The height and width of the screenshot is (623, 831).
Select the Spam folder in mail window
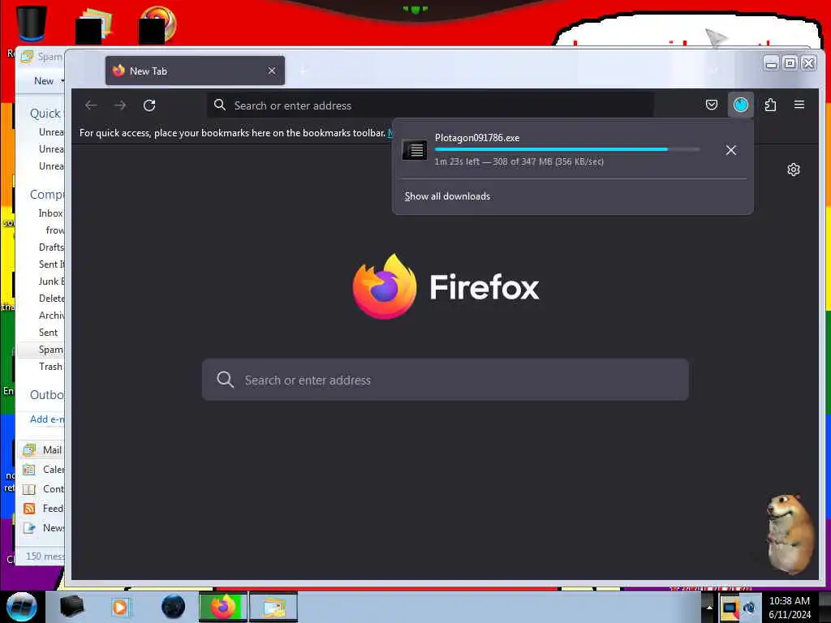coord(51,350)
